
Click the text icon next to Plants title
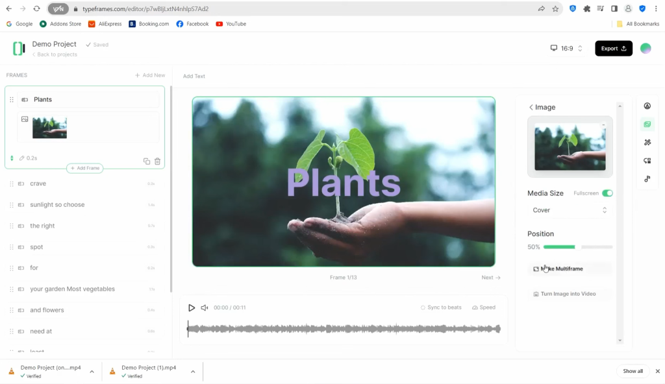(x=25, y=100)
